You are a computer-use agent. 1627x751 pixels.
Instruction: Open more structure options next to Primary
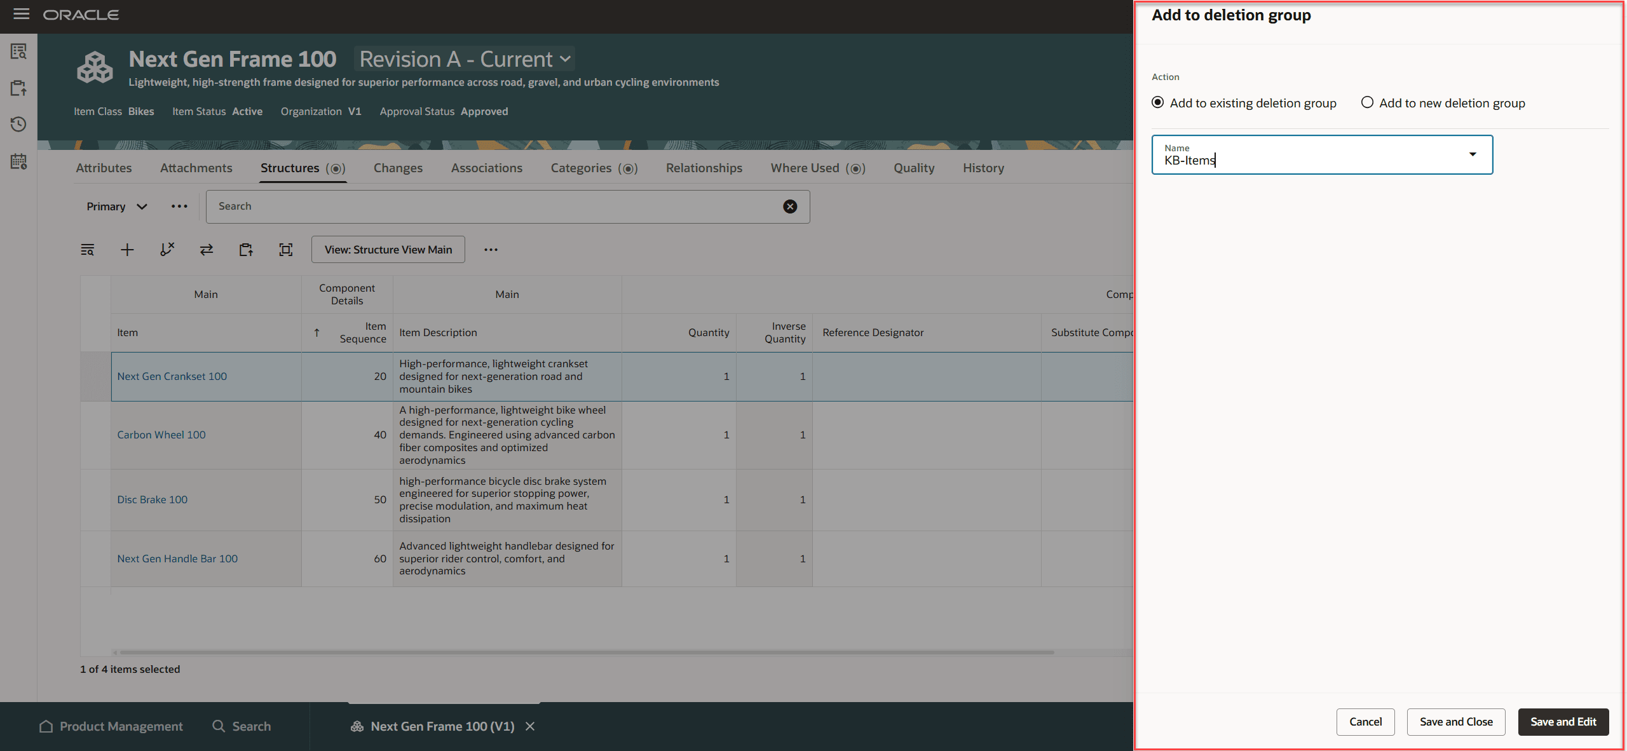179,206
